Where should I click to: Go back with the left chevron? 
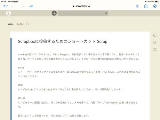pyautogui.click(x=12, y=6)
